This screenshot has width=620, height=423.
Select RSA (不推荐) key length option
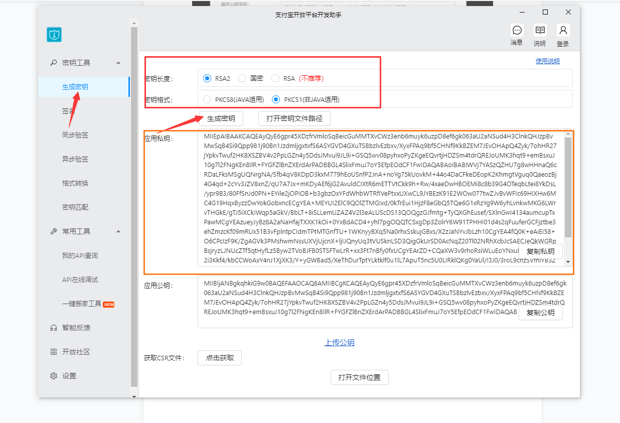point(275,78)
